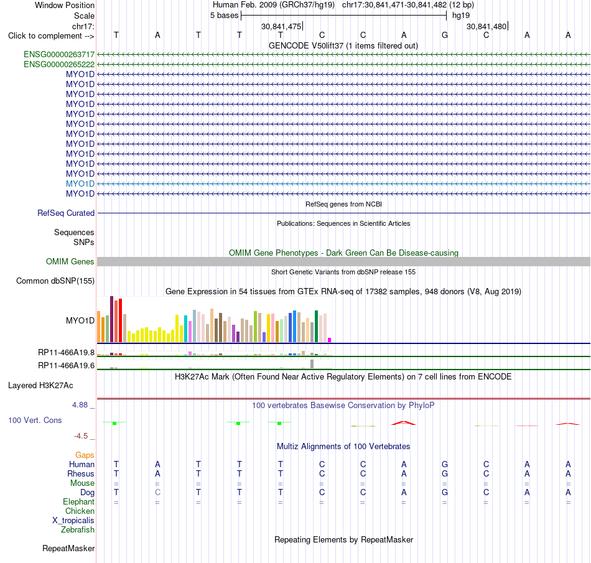Click the faded C mismatch in the Dog row
Viewport: 591px width, 563px height.
157,492
